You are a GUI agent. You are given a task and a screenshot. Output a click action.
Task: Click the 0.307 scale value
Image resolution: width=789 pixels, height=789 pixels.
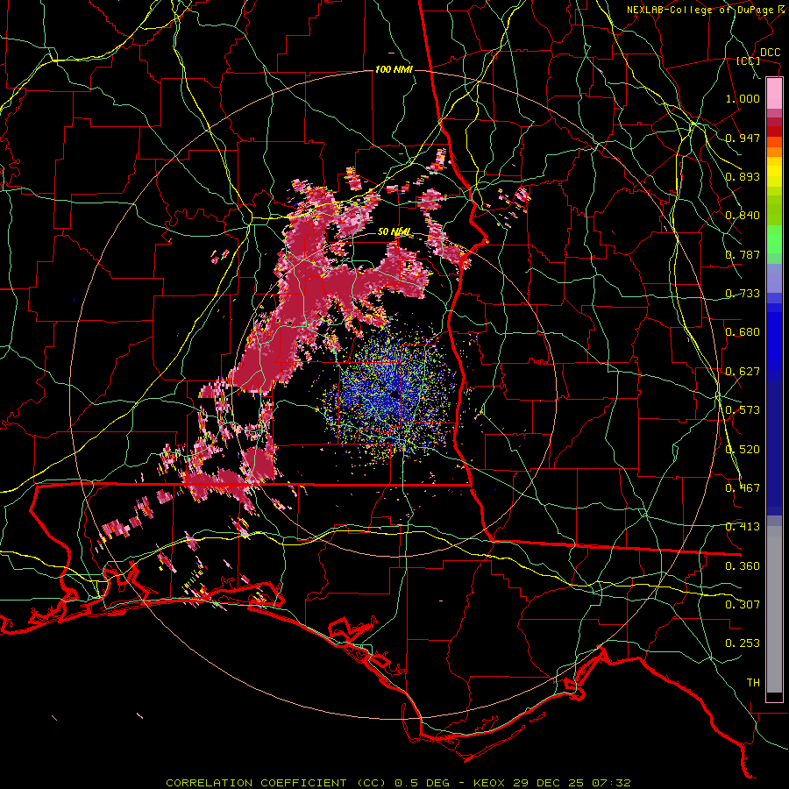(743, 605)
